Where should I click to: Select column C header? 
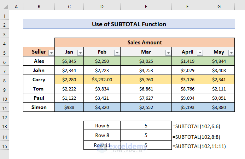point(70,7)
